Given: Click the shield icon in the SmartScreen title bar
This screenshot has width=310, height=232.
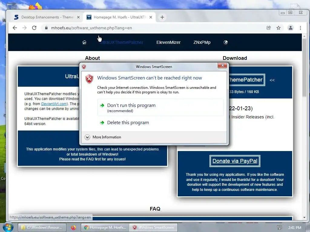Looking at the screenshot, I should click(84, 67).
